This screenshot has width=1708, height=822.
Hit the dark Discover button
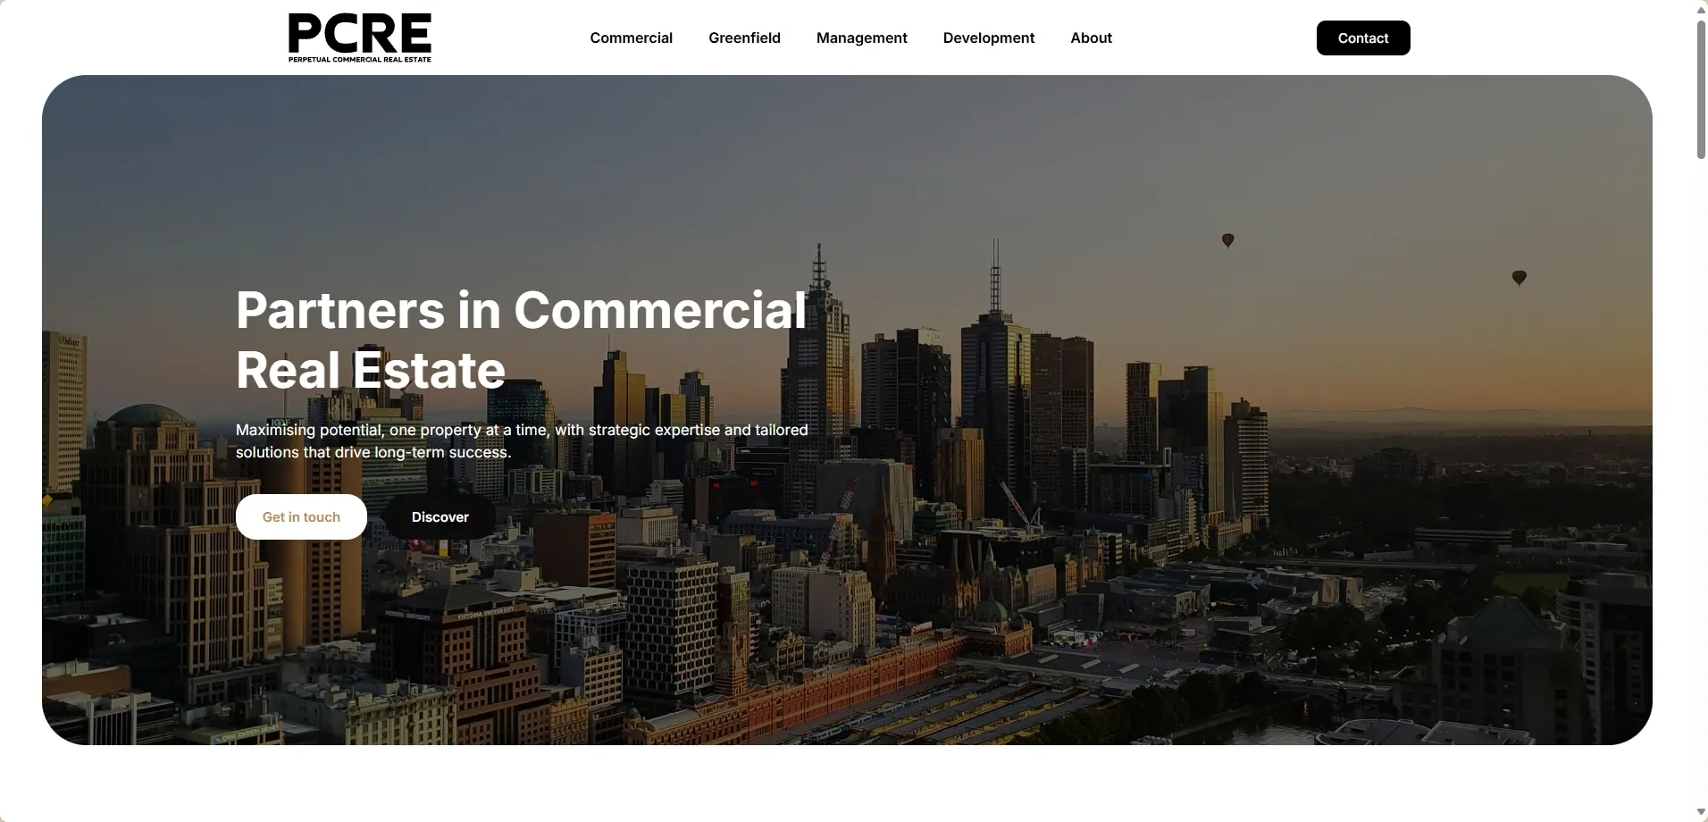click(x=440, y=516)
